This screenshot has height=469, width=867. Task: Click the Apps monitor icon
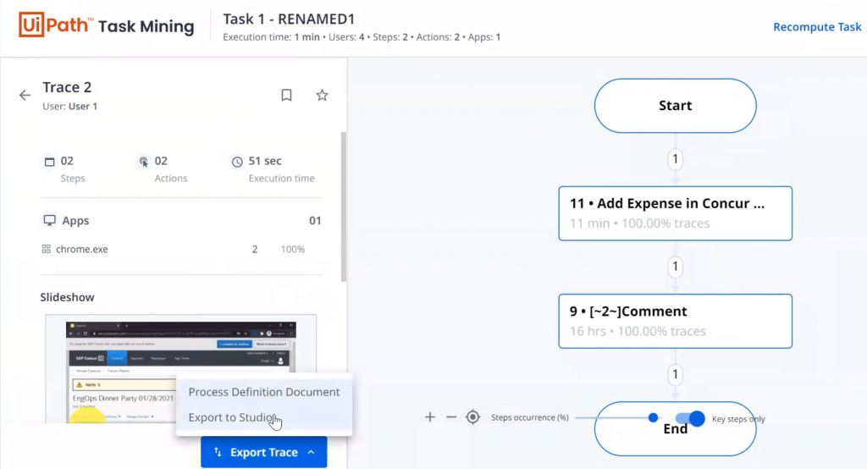49,220
